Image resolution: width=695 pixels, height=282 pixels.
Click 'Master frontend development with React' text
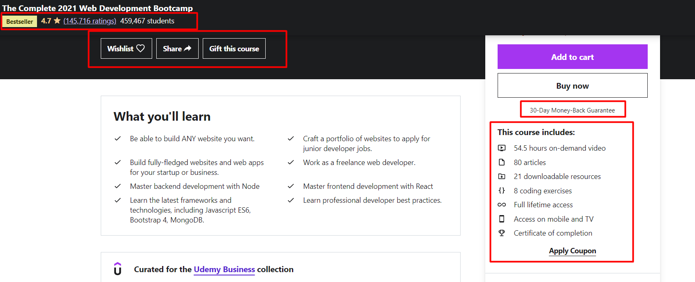click(x=368, y=186)
